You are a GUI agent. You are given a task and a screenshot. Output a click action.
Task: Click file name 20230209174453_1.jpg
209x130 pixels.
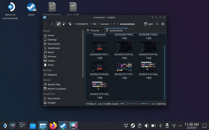click(124, 36)
